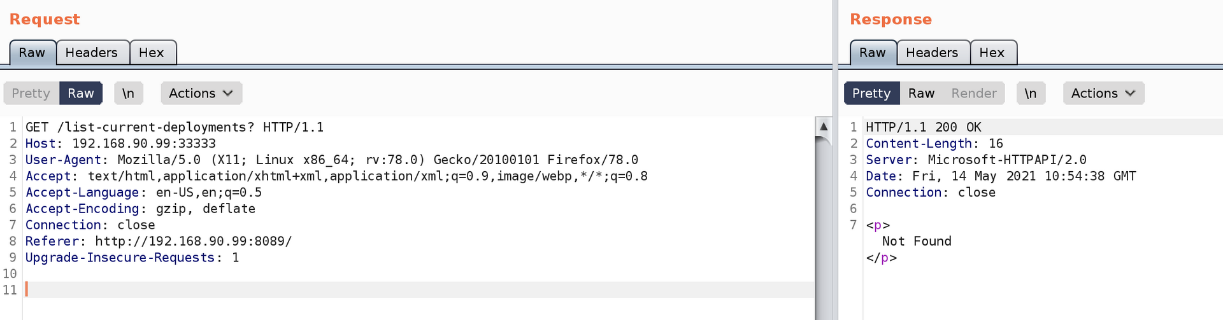Place cursor on empty request line 11
This screenshot has height=320, width=1223.
click(x=419, y=290)
